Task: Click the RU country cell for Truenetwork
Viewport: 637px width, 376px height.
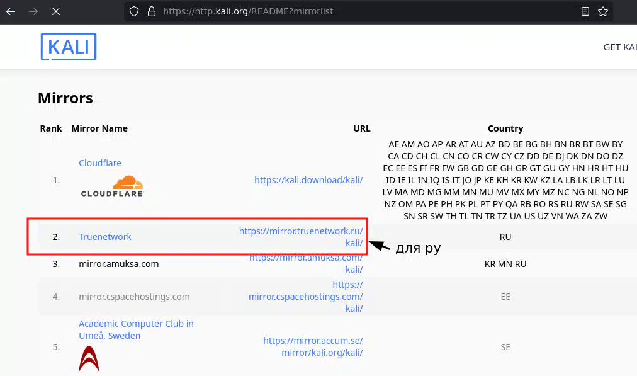Action: [505, 237]
